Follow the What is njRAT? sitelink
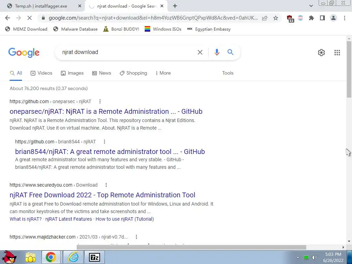The width and height of the screenshot is (352, 264). [x=25, y=219]
